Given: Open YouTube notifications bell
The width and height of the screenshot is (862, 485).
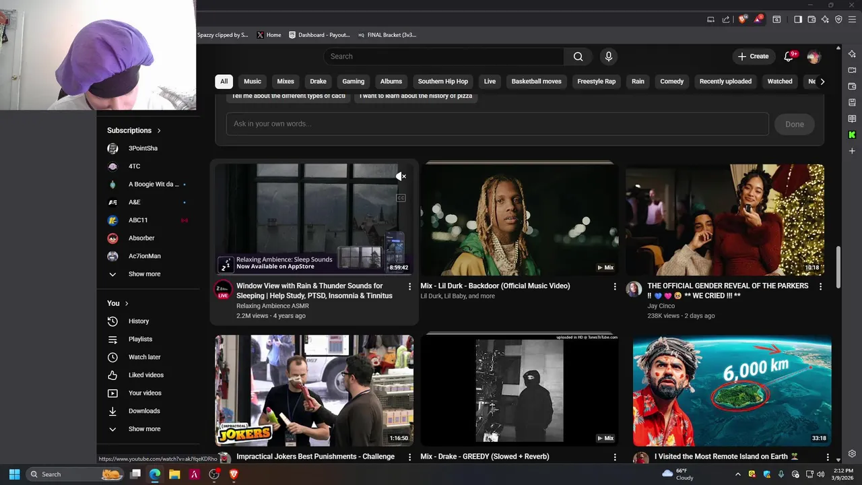Looking at the screenshot, I should point(789,57).
